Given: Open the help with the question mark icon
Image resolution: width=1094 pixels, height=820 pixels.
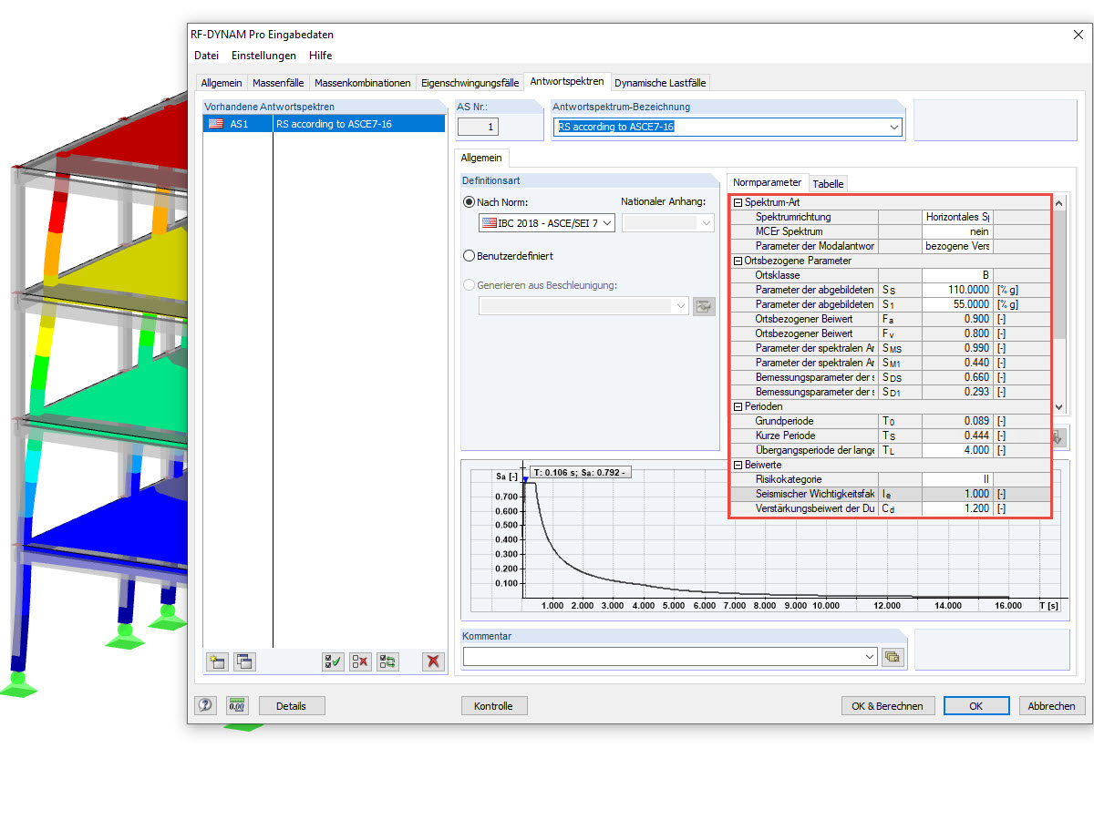Looking at the screenshot, I should (205, 705).
